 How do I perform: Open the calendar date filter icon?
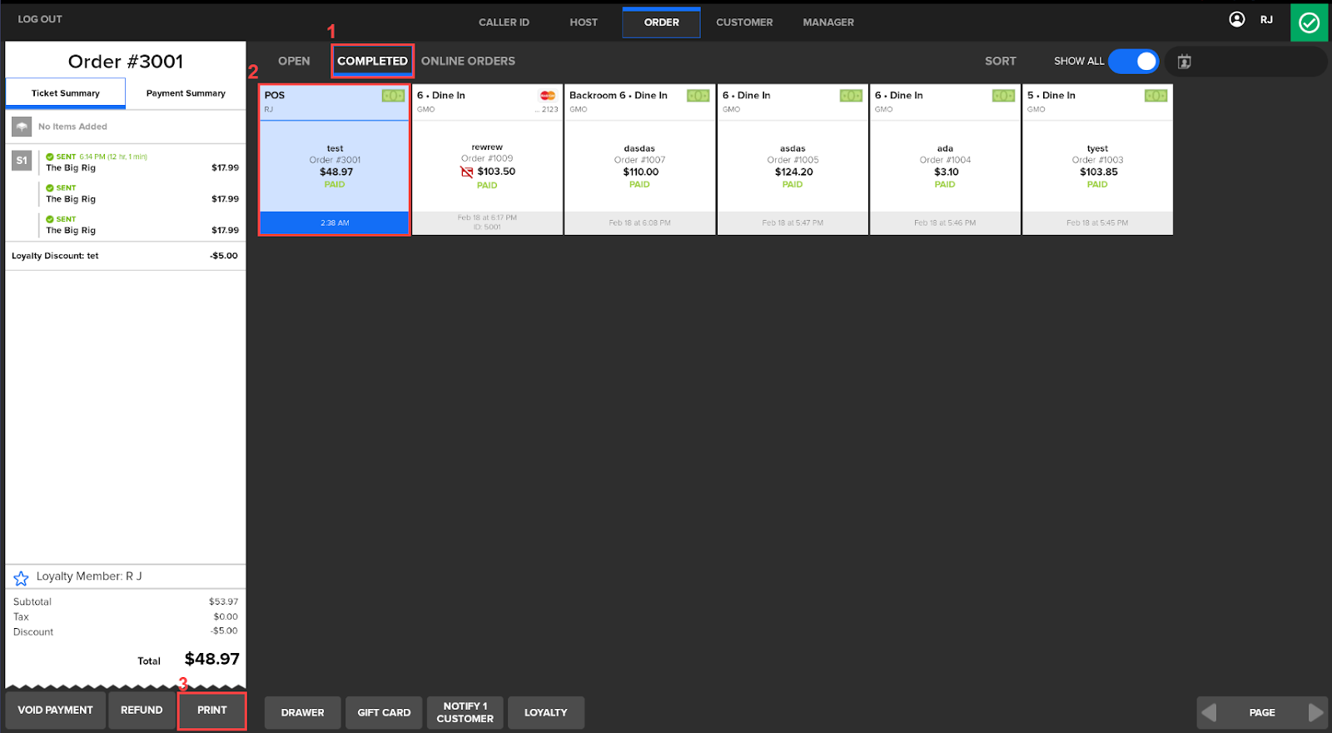click(x=1184, y=62)
